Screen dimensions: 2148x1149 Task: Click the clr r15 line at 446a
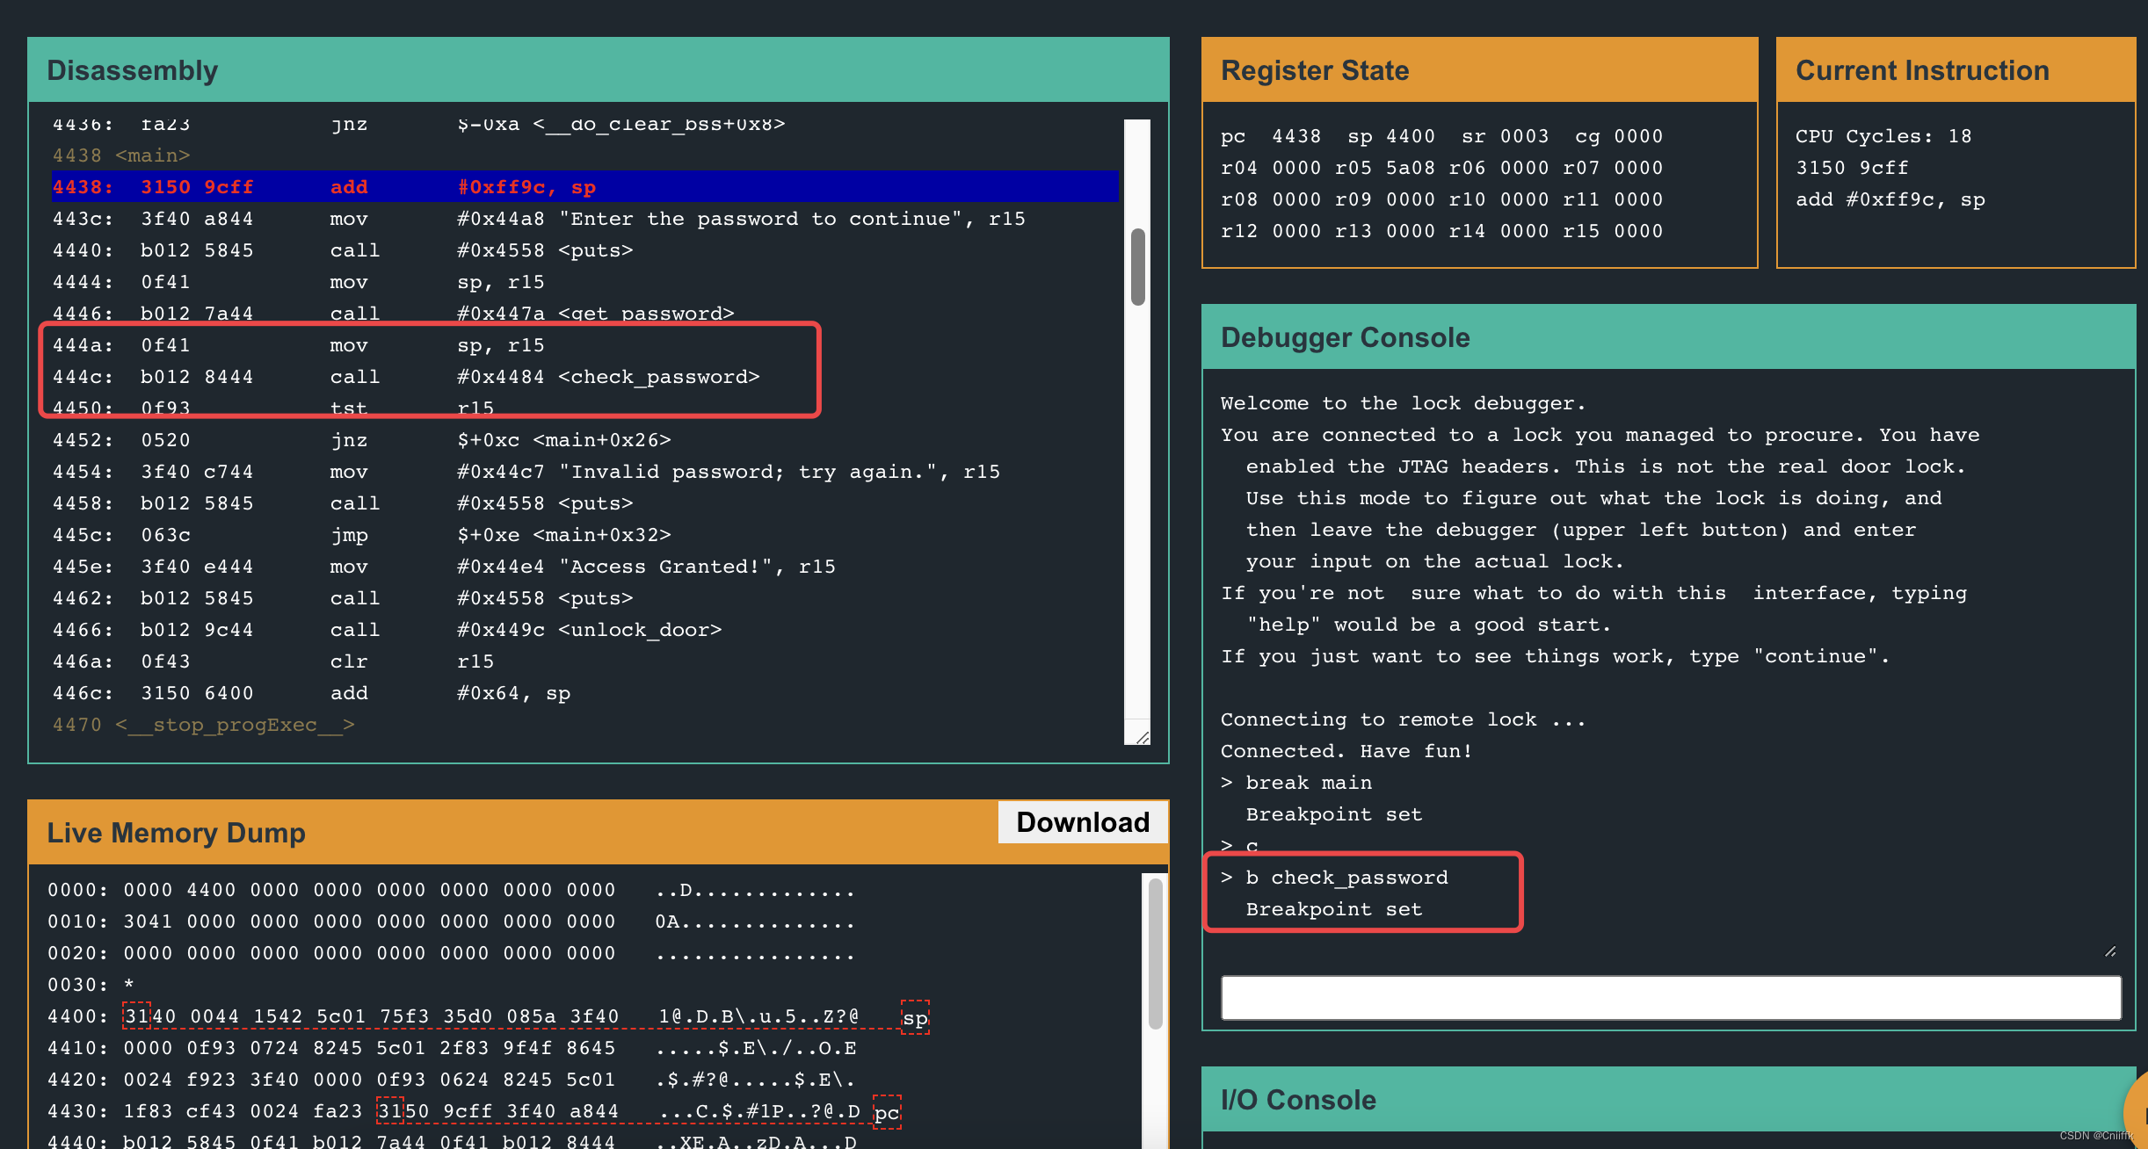(x=584, y=661)
